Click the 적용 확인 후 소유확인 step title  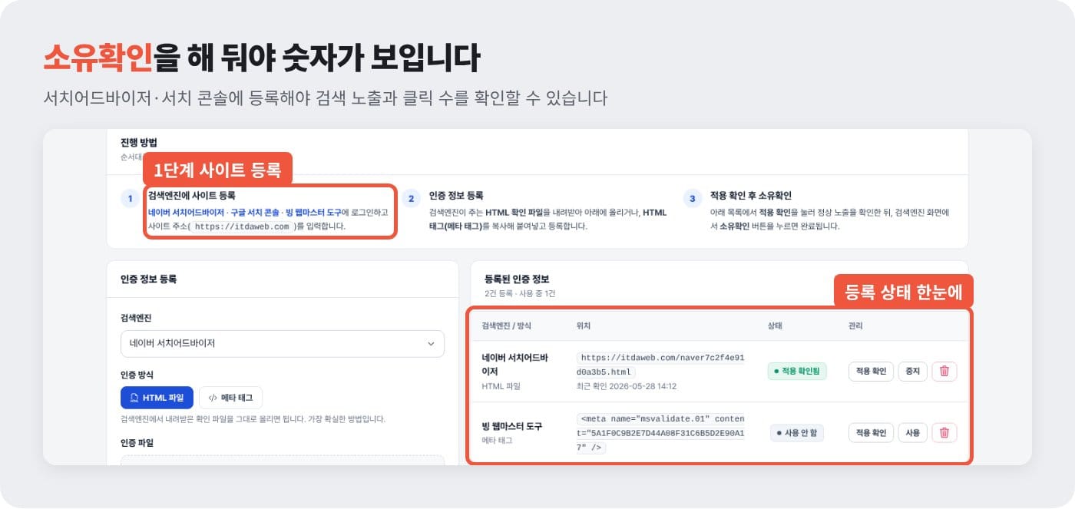click(x=750, y=196)
